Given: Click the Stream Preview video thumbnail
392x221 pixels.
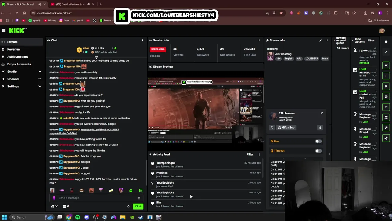Looking at the screenshot, I should point(205,110).
